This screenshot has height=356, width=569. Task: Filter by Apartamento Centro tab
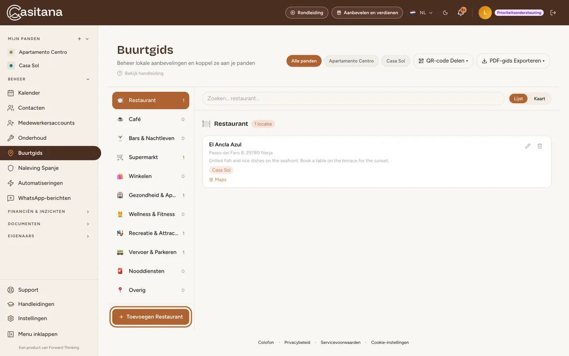point(351,61)
